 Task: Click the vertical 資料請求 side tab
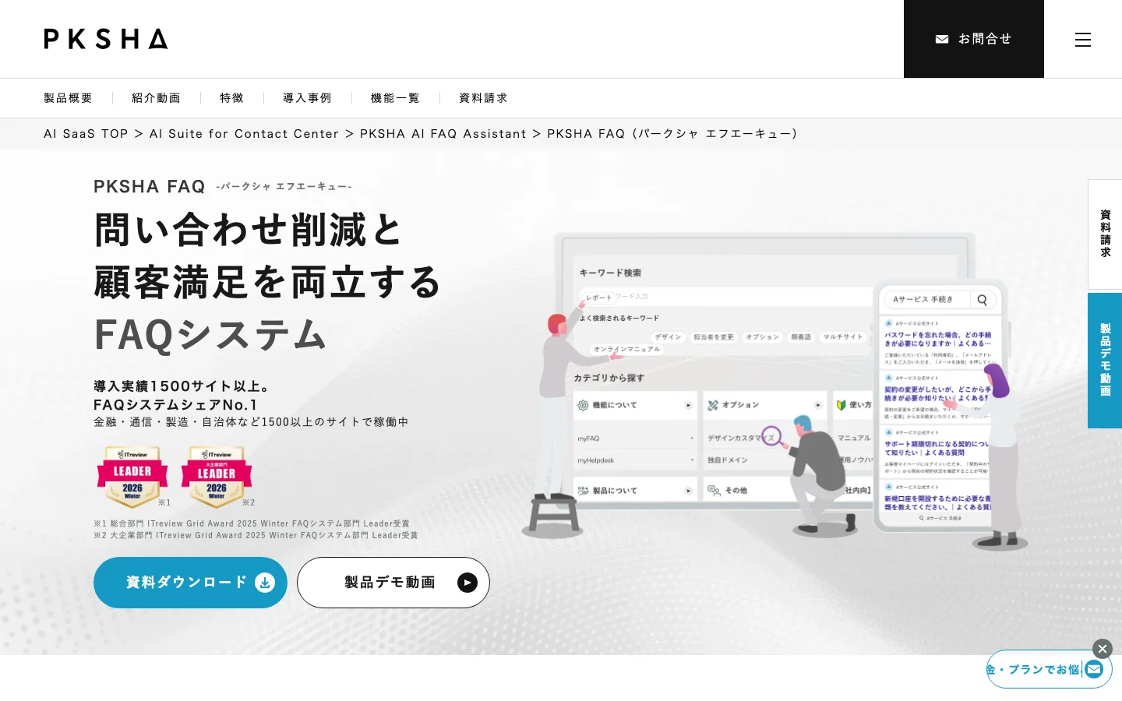(x=1105, y=234)
